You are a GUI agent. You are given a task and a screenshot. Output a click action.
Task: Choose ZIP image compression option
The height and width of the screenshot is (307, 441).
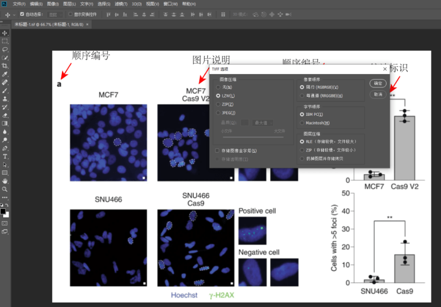[x=217, y=104]
